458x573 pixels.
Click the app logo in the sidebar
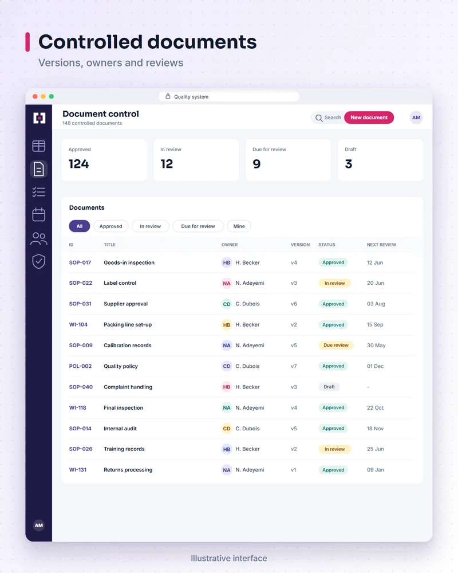(x=39, y=117)
